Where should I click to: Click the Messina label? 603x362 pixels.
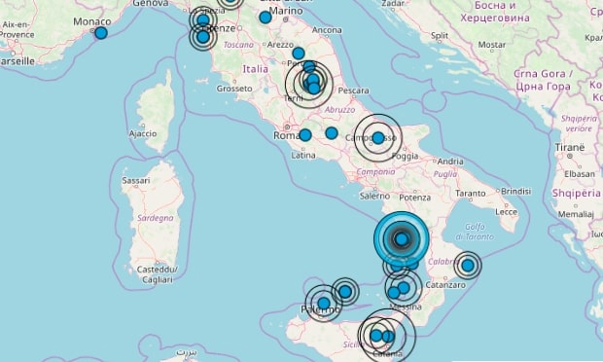point(406,307)
